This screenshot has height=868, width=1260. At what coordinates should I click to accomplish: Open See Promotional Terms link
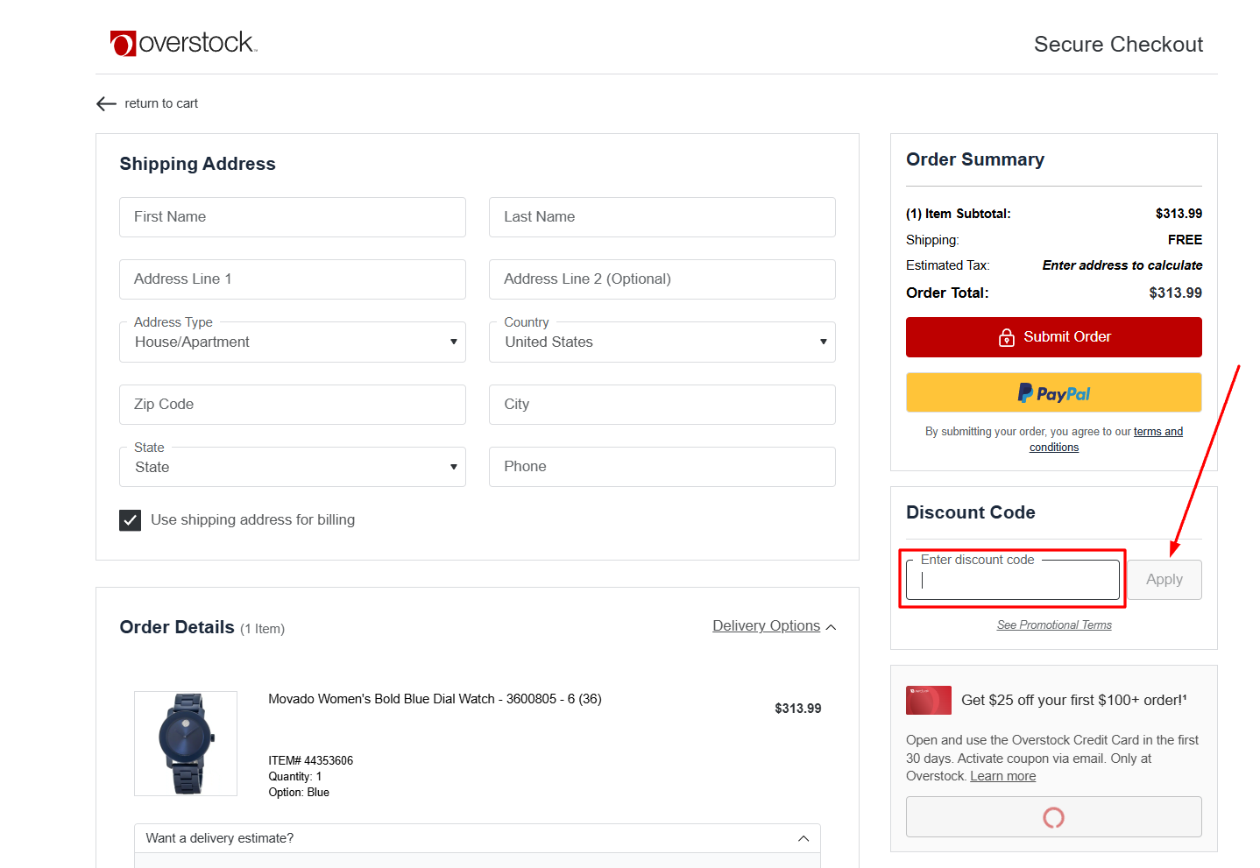(1054, 625)
